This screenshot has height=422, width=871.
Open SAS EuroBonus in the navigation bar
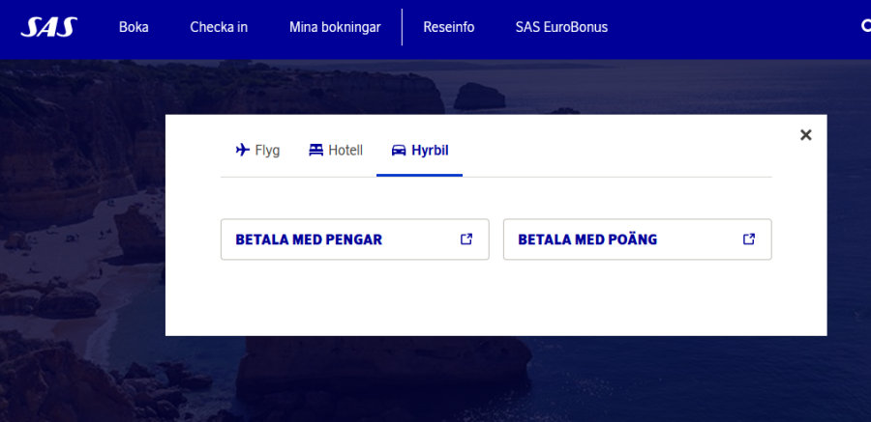tap(561, 27)
